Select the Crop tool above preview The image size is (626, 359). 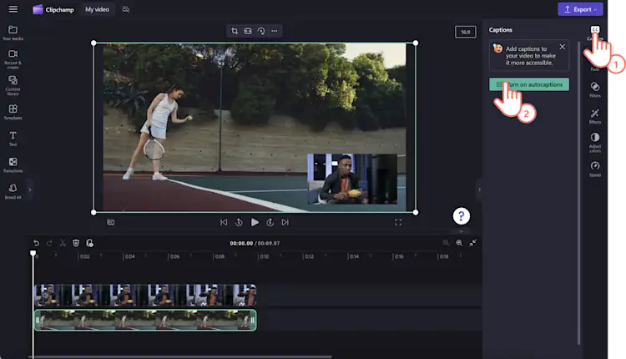click(x=235, y=31)
